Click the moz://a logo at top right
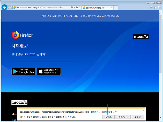This screenshot has width=163, height=122. pyautogui.click(x=141, y=37)
